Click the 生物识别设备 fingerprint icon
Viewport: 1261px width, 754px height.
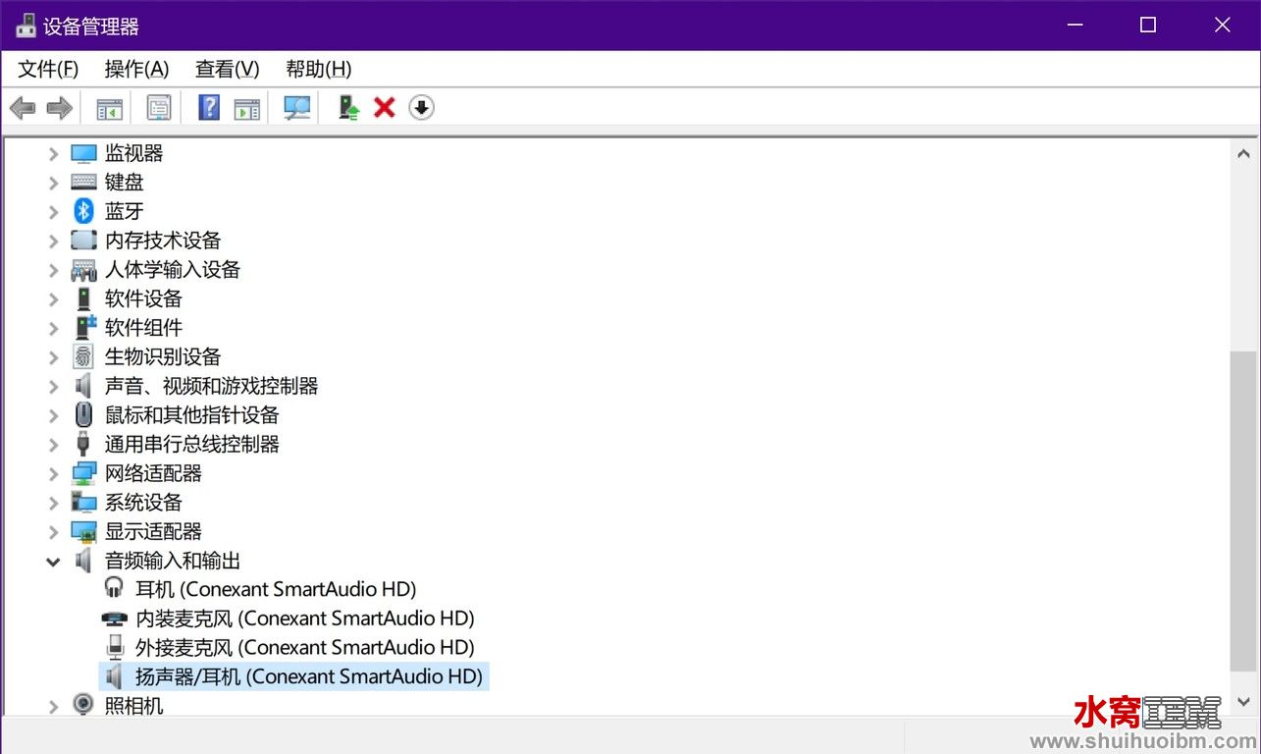(84, 356)
